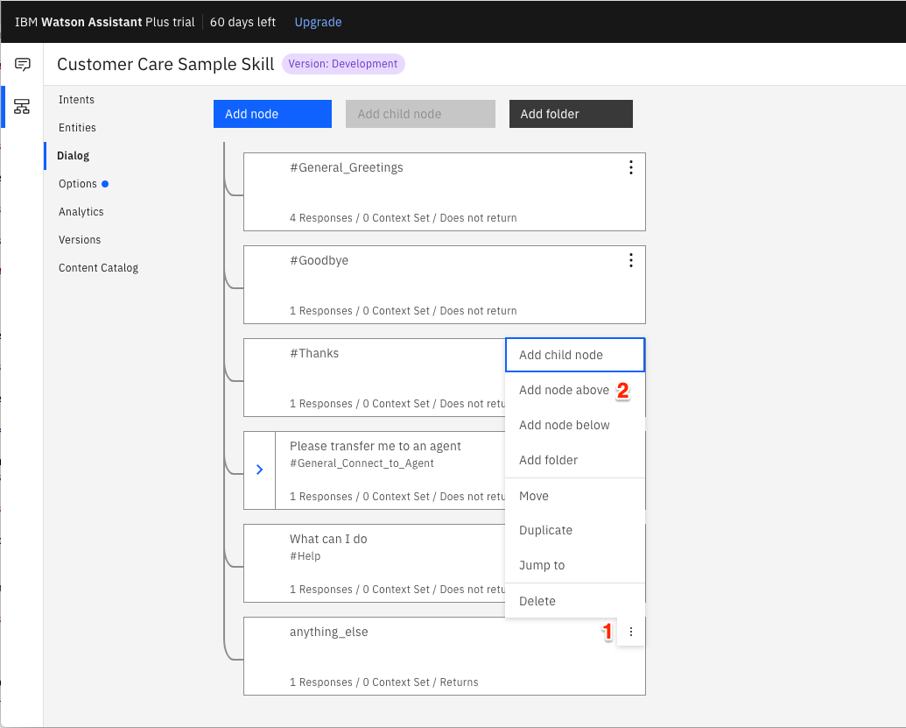The image size is (906, 728).
Task: Select Delete in context menu
Action: (x=575, y=601)
